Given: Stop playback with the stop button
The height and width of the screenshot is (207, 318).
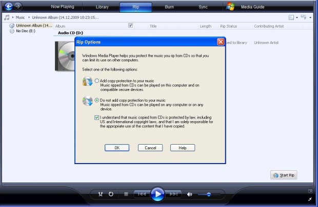Looking at the screenshot, I should click(126, 194).
